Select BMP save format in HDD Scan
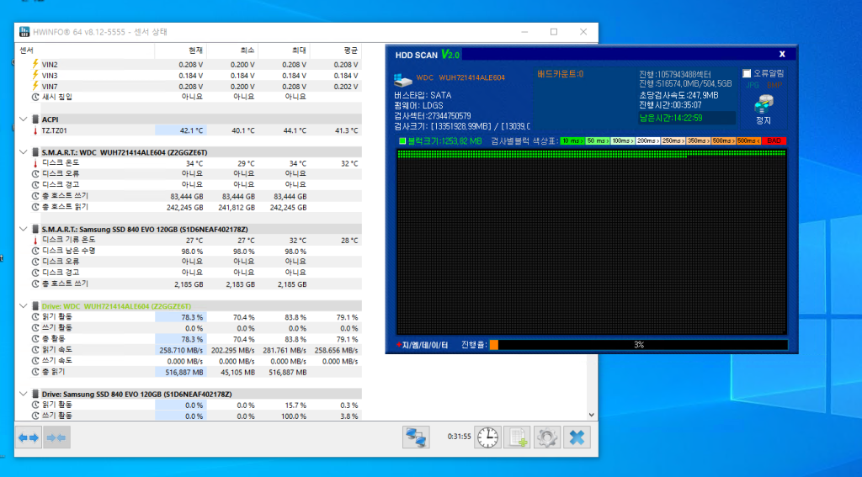Image resolution: width=862 pixels, height=477 pixels. [x=774, y=85]
